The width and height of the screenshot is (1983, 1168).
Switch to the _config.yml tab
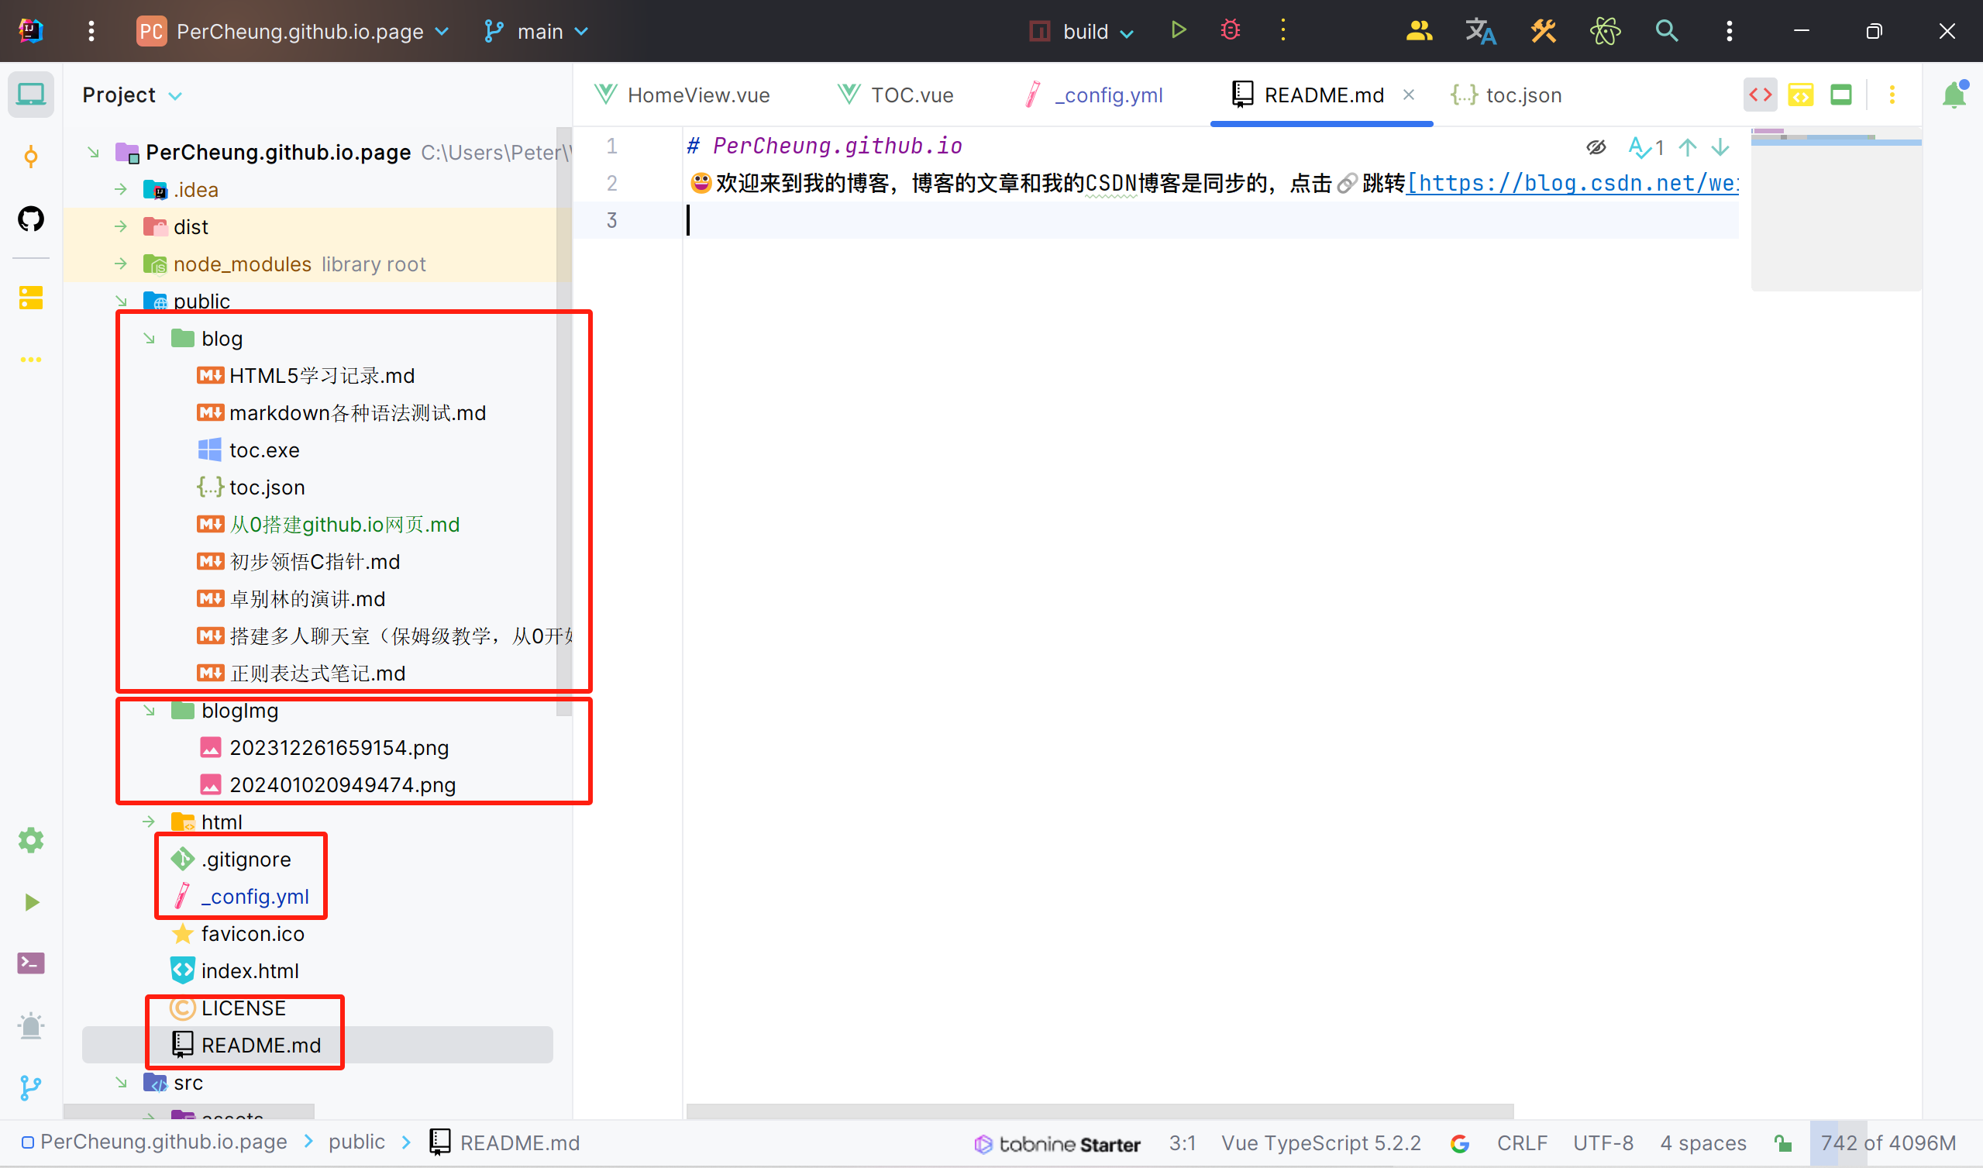[1095, 95]
